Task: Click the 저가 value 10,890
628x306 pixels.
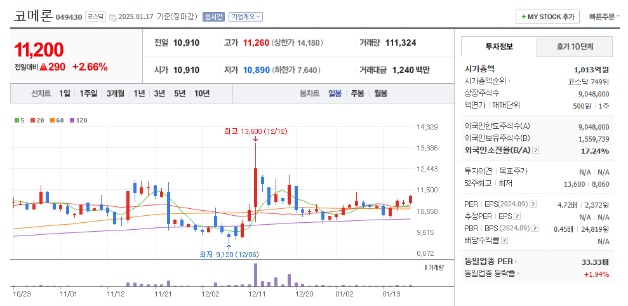Action: click(257, 70)
